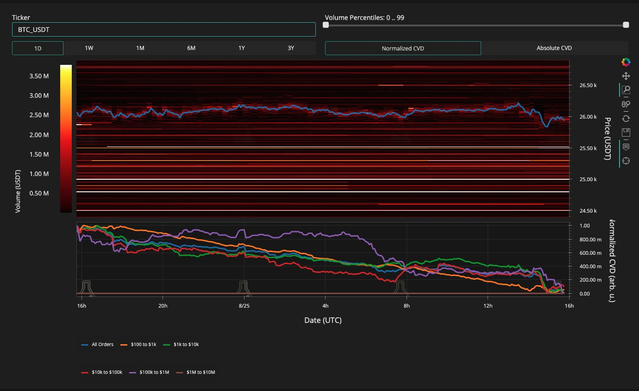Reset the chart view
This screenshot has height=391, width=639.
(x=626, y=118)
